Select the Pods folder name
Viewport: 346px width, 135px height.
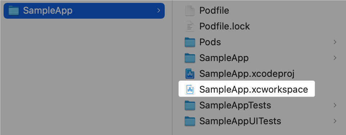click(x=210, y=42)
